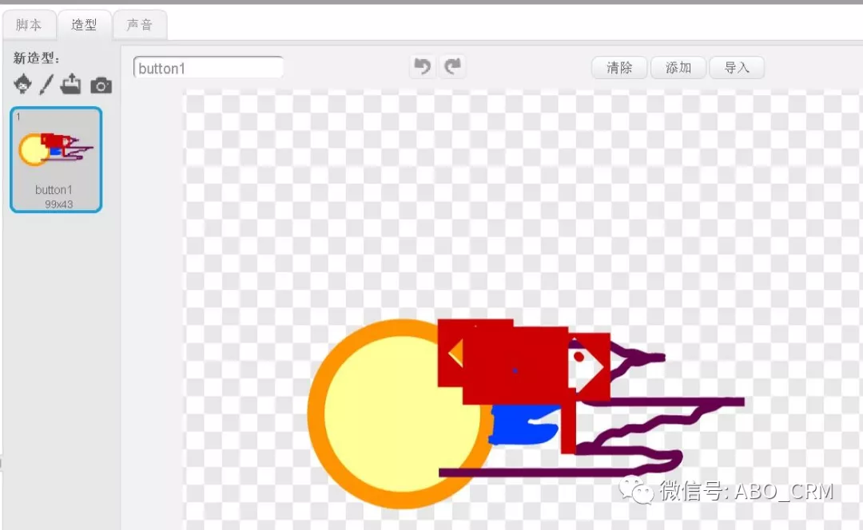Open the camera new costume icon
The image size is (863, 530).
[x=101, y=85]
